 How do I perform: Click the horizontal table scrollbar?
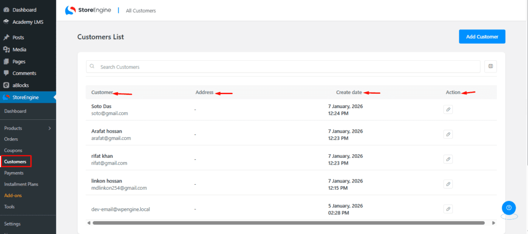point(289,223)
